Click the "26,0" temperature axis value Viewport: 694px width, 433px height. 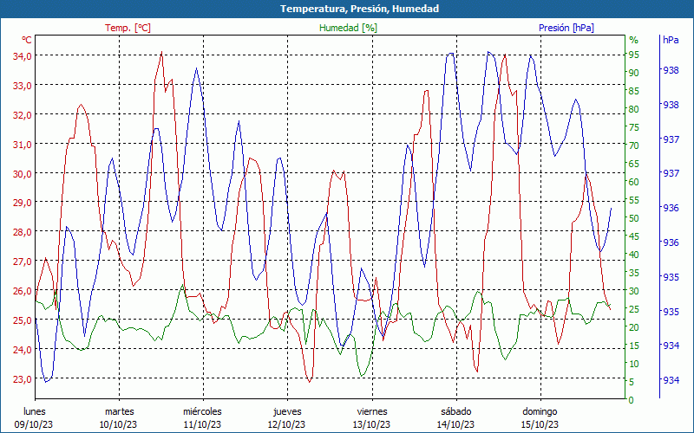coord(22,291)
